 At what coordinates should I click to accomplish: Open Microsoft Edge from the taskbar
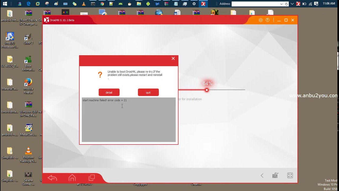[29, 4]
